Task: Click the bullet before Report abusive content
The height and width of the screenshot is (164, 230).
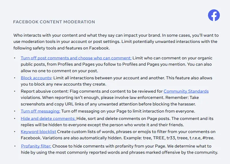Action: click(15, 91)
